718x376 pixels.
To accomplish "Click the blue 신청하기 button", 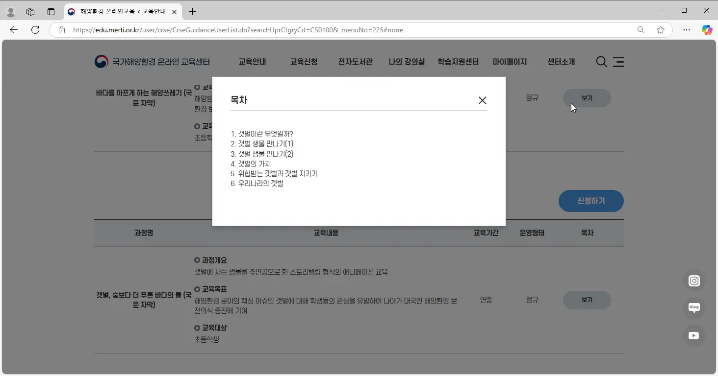I will [591, 201].
